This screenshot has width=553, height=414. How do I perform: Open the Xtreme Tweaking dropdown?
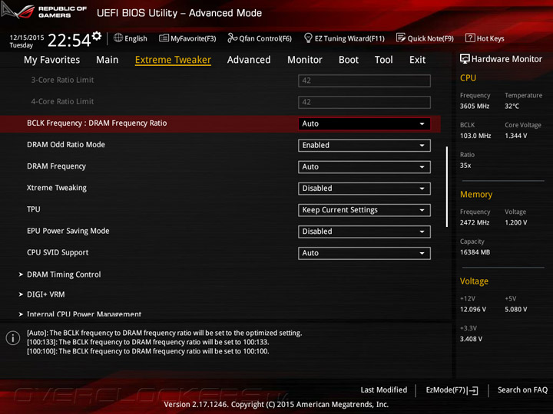pyautogui.click(x=364, y=189)
